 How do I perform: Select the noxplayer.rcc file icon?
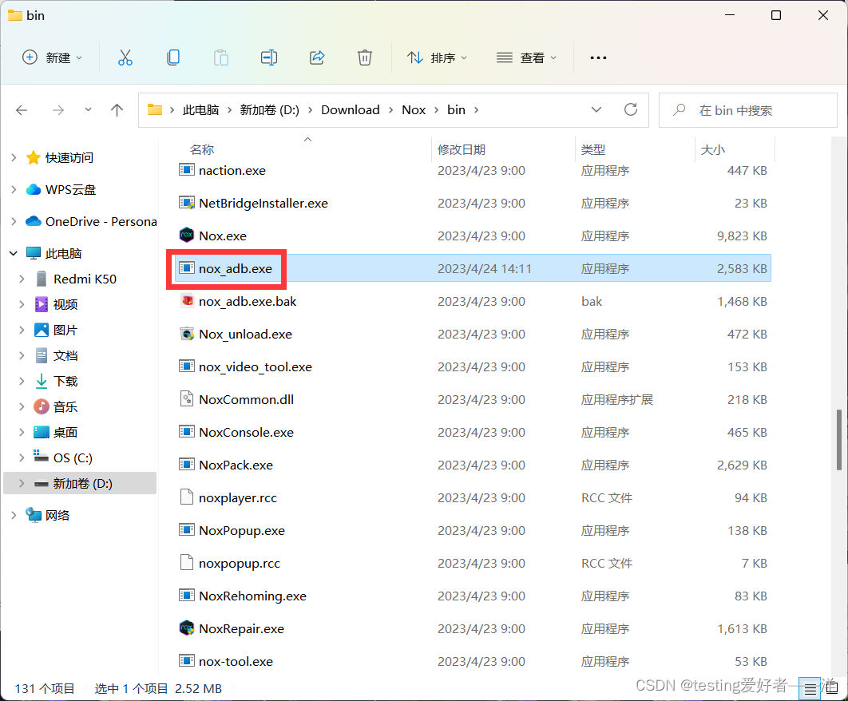(x=187, y=497)
